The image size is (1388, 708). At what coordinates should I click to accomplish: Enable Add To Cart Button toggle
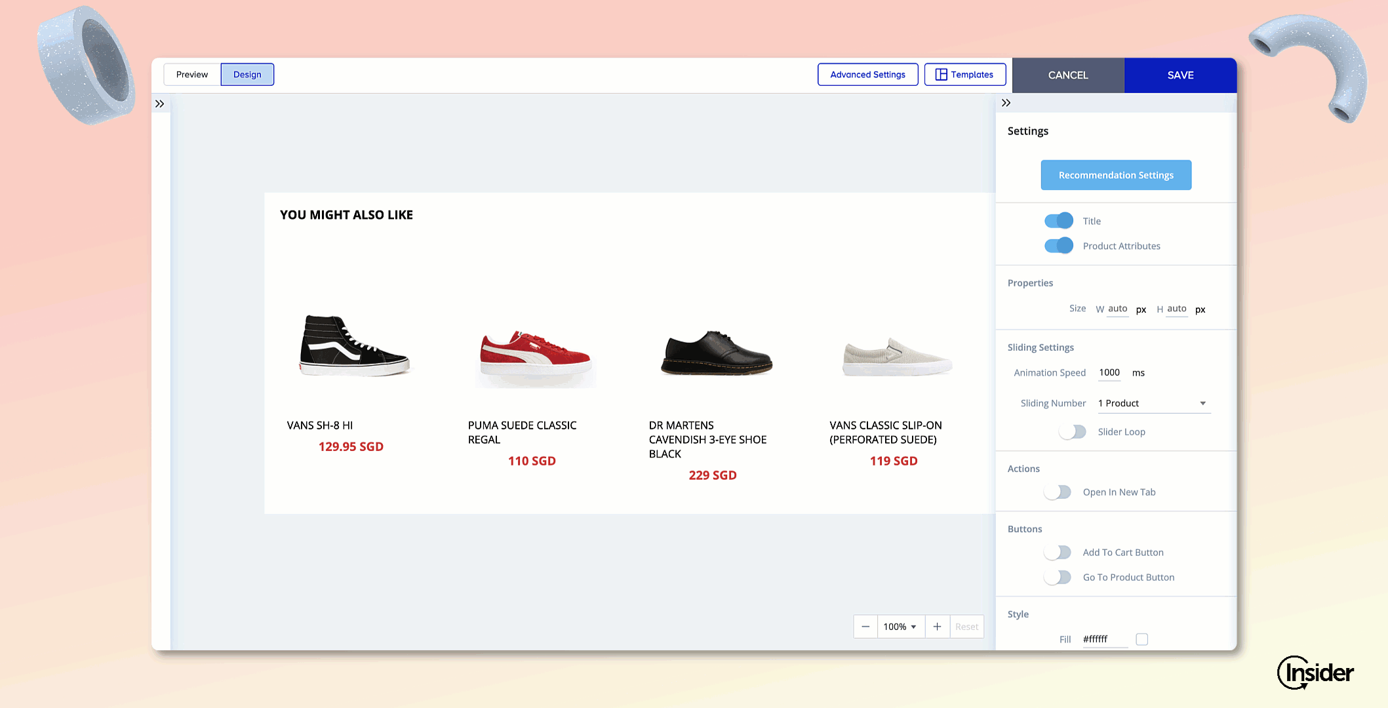(1058, 553)
